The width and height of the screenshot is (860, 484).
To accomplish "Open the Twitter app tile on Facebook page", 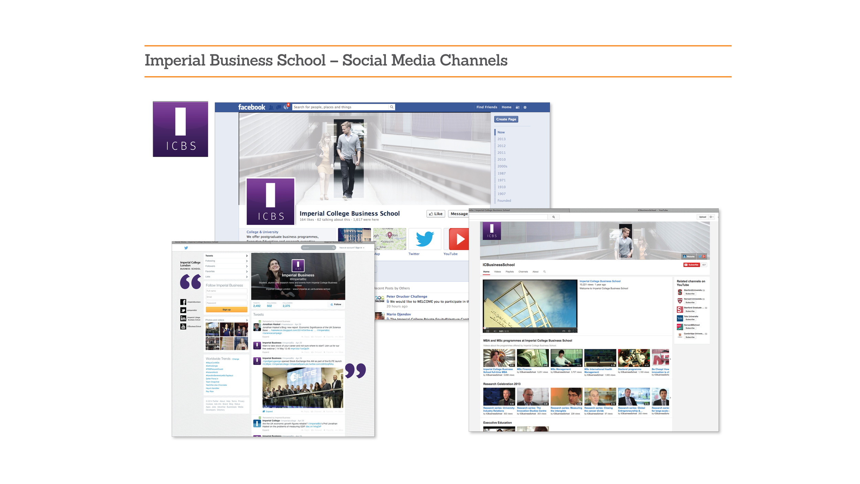I will (x=424, y=239).
